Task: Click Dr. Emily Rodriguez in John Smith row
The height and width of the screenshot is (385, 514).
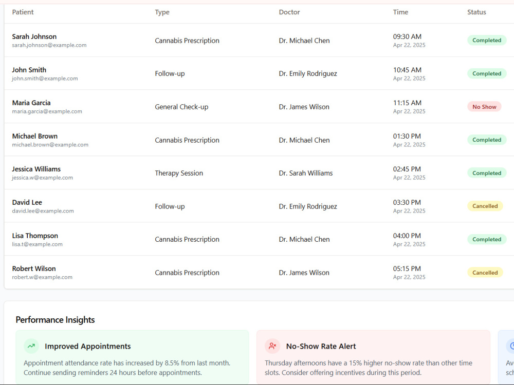Action: coord(308,73)
